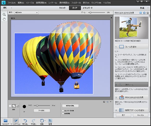The image size is (151, 126).
Task: Click the 完了 done button
Action: click(123, 115)
